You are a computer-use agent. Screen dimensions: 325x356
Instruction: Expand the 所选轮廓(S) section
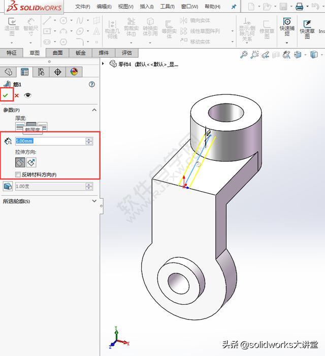(x=94, y=201)
